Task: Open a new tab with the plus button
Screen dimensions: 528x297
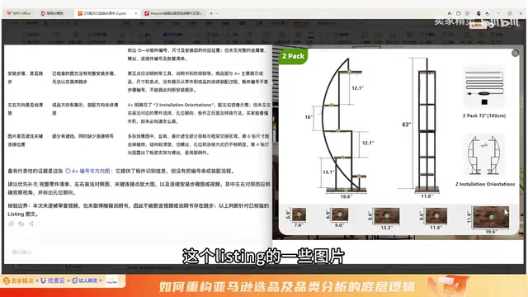Action: (x=211, y=13)
